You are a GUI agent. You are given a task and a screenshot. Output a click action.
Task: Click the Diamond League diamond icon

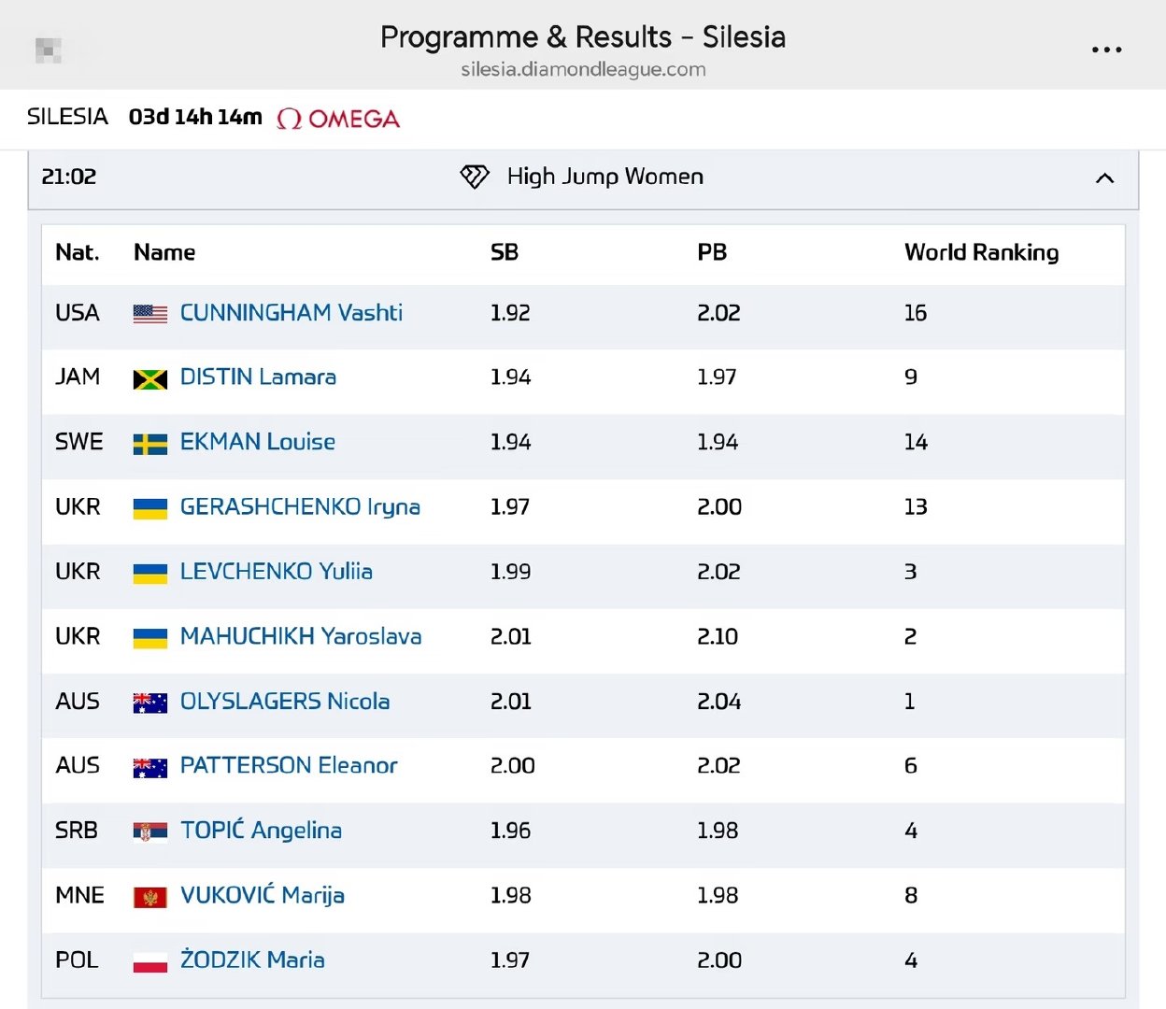pyautogui.click(x=475, y=177)
